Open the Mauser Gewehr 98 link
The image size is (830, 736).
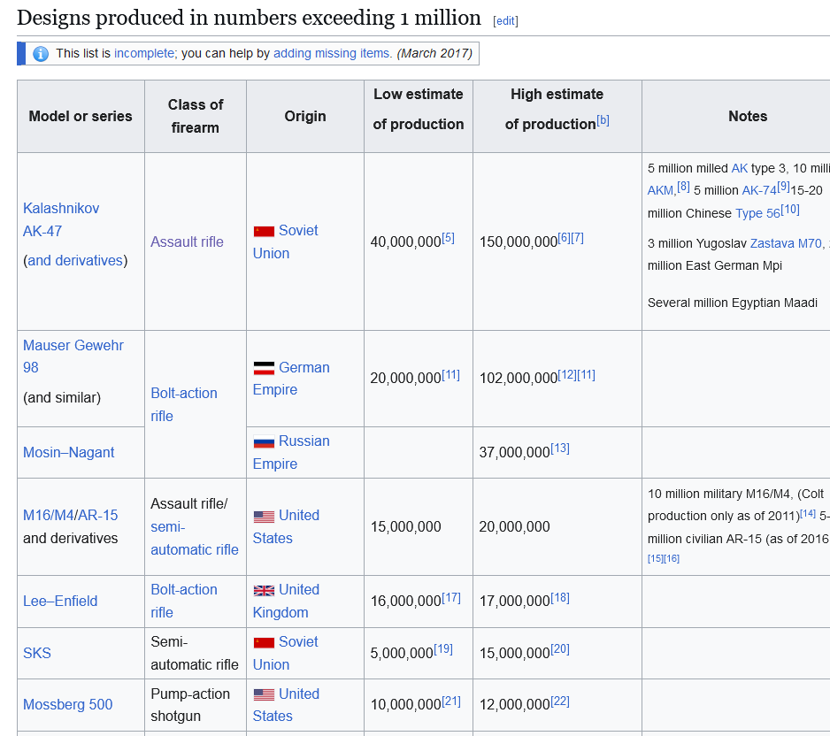[73, 356]
